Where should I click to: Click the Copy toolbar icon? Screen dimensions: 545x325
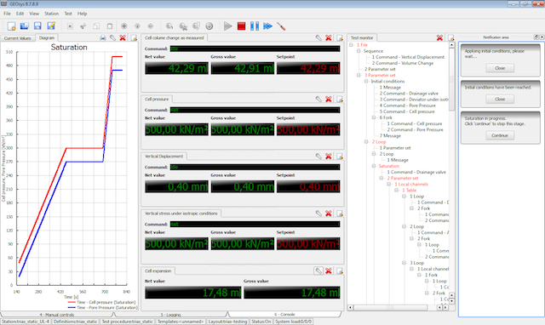[x=96, y=26]
